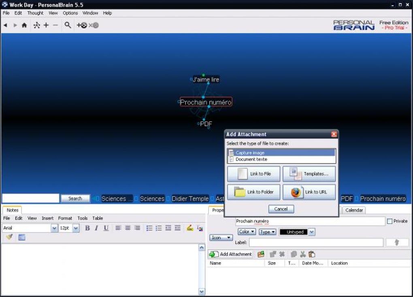Click the scissors cut attachment icon
This screenshot has height=297, width=413.
click(302, 254)
